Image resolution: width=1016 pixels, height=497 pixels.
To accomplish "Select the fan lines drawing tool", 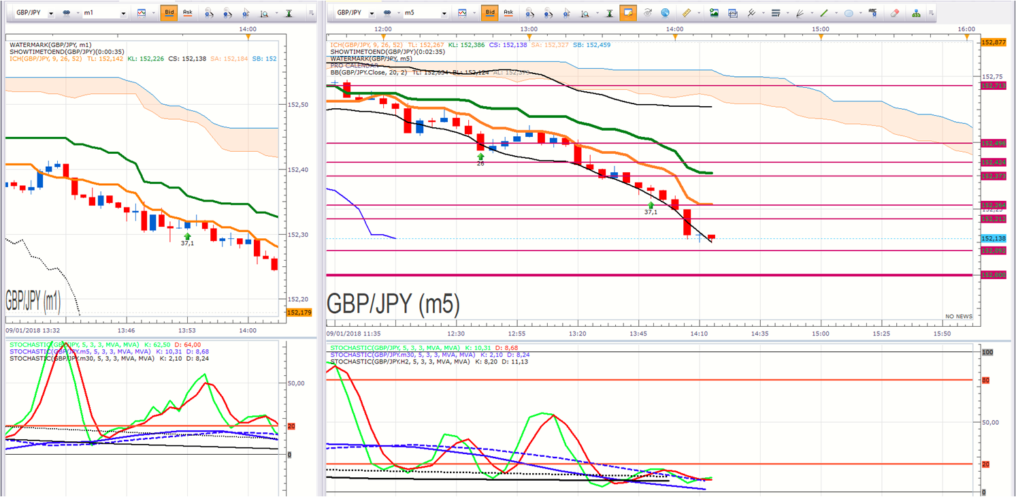I will pos(800,13).
